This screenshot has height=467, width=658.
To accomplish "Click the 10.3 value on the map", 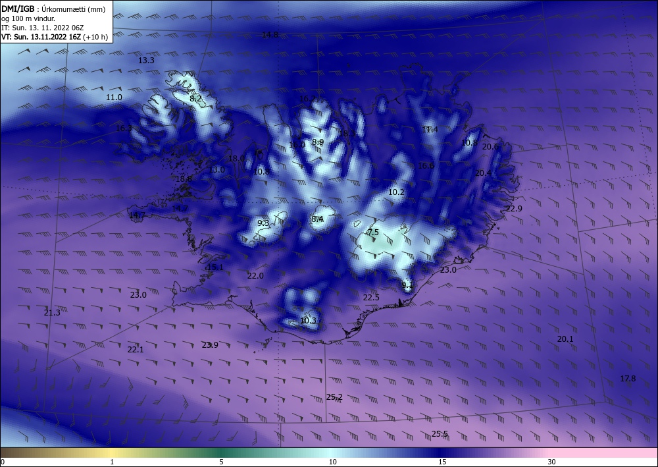I will point(308,321).
